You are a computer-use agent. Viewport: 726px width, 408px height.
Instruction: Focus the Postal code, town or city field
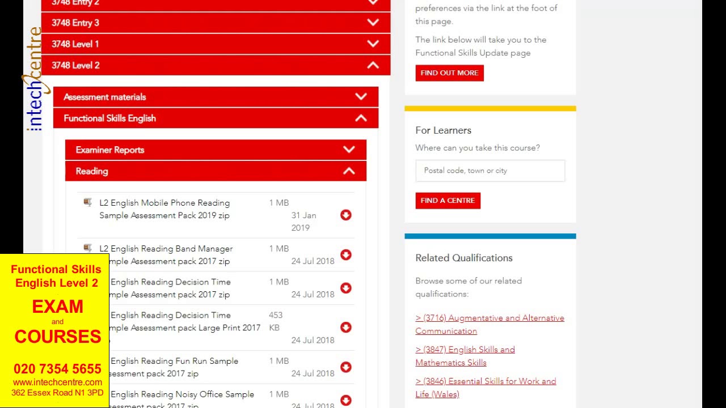tap(490, 171)
